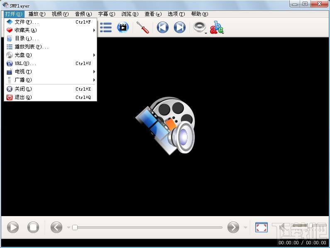330x248 pixels.
Task: Close the 打开(O) menu in menu bar
Action: coord(14,14)
